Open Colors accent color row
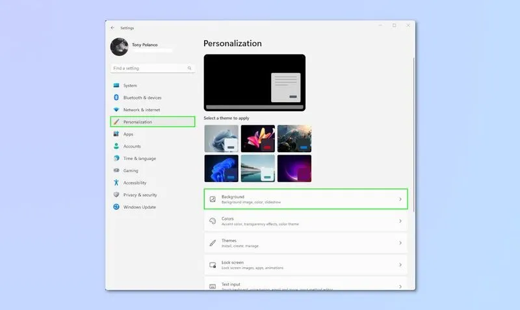 pyautogui.click(x=305, y=221)
